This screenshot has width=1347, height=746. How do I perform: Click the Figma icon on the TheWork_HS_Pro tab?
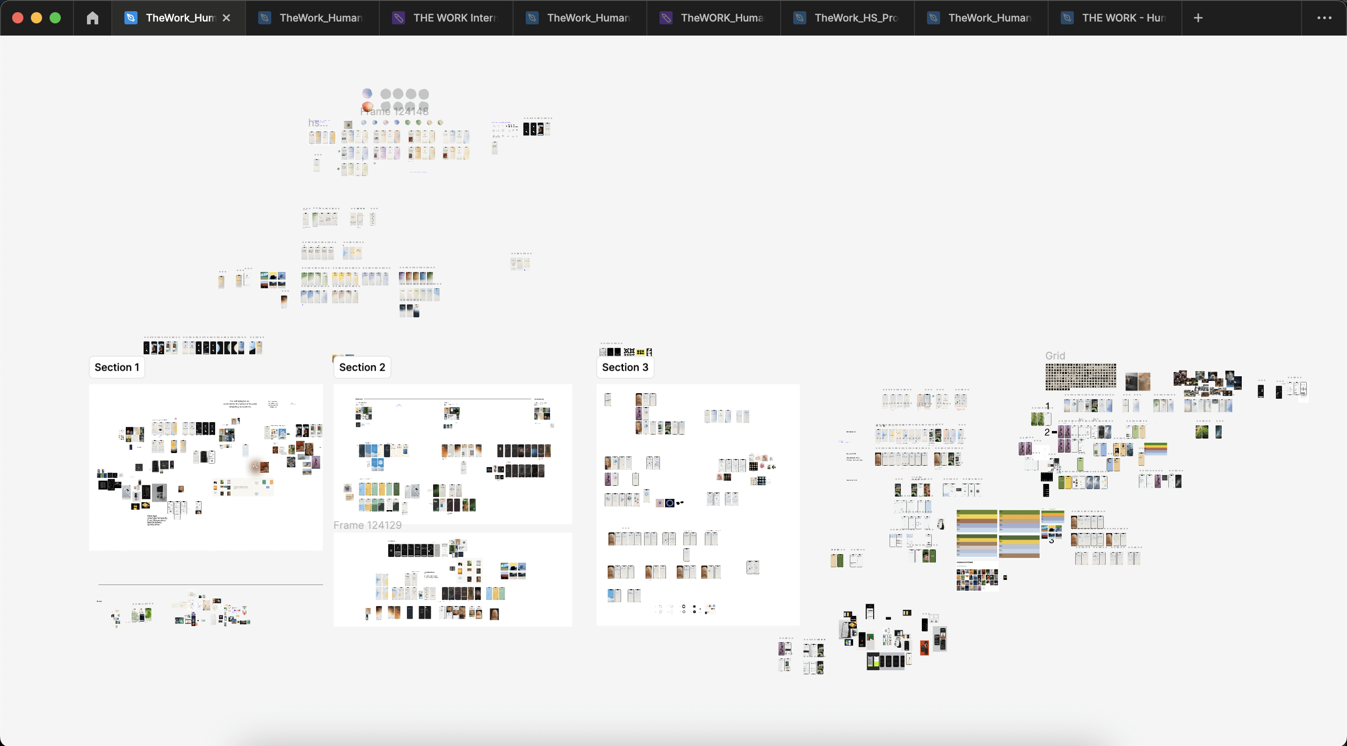coord(798,17)
